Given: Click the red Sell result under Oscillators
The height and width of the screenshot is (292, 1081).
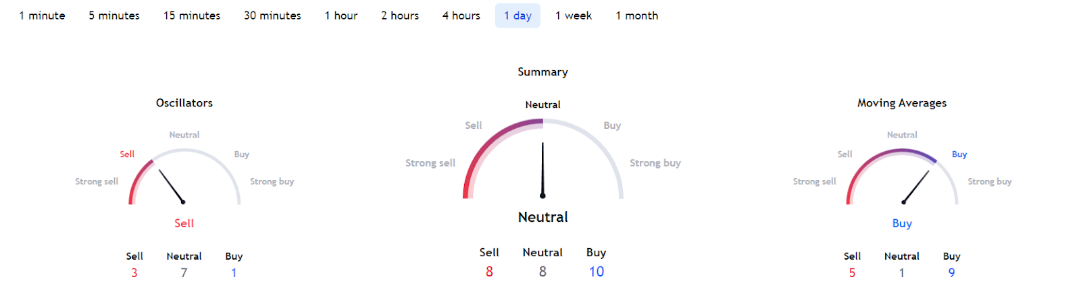Looking at the screenshot, I should (x=184, y=223).
